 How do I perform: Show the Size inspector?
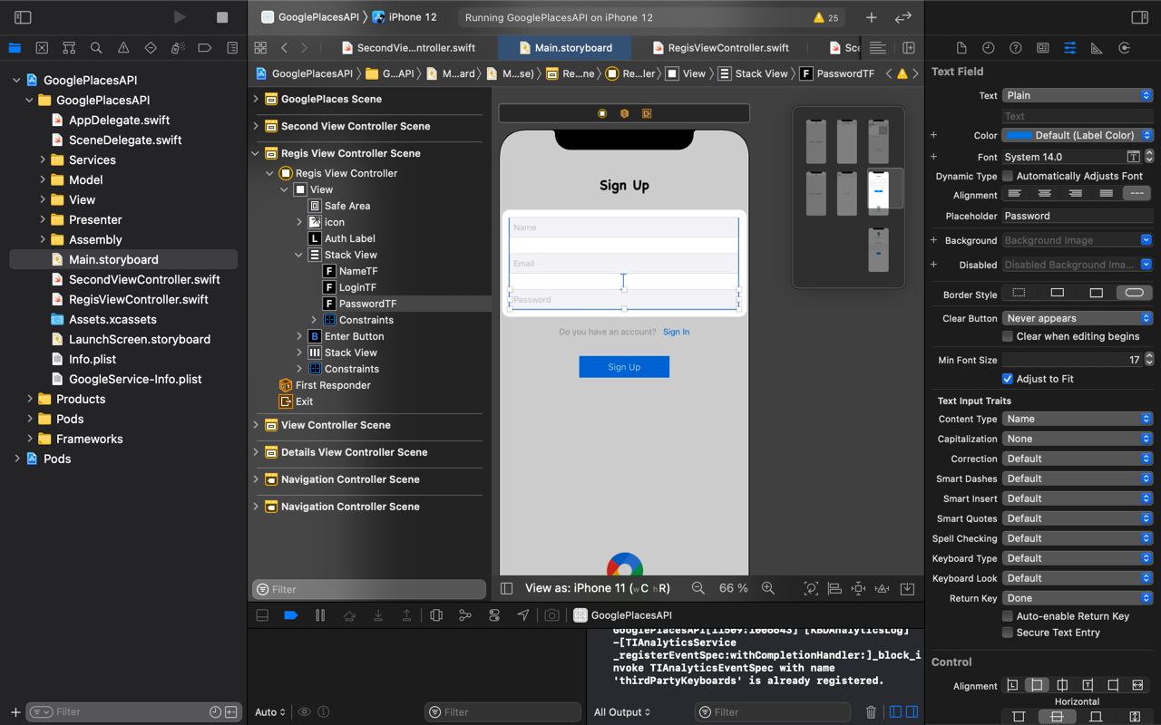point(1097,48)
